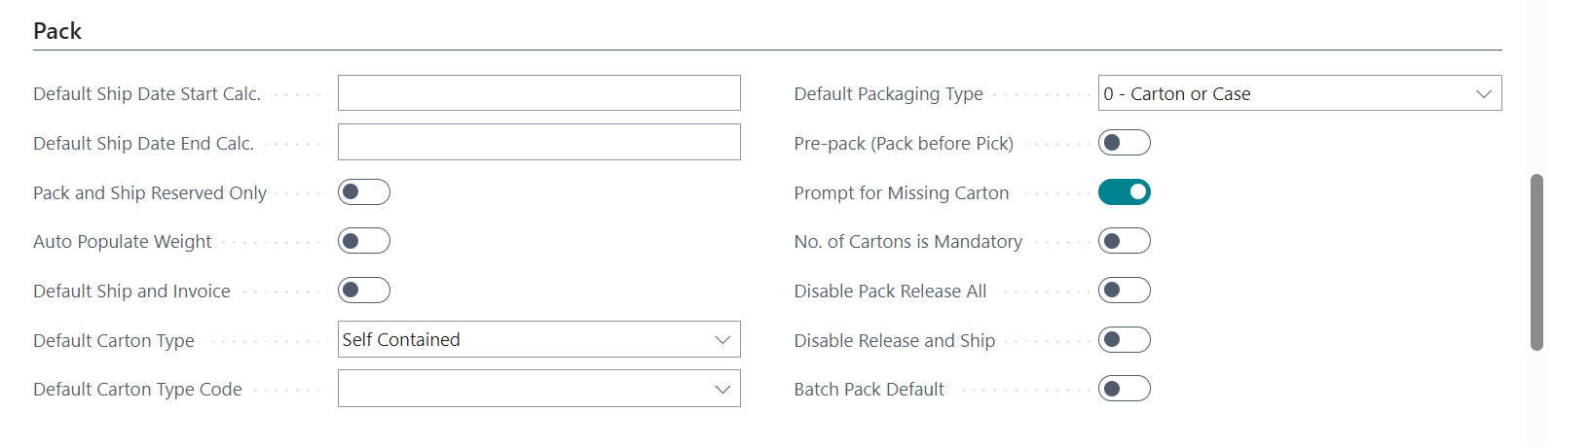The image size is (1590, 447).
Task: Disable Prompt for Missing Carton toggle
Action: [1124, 192]
